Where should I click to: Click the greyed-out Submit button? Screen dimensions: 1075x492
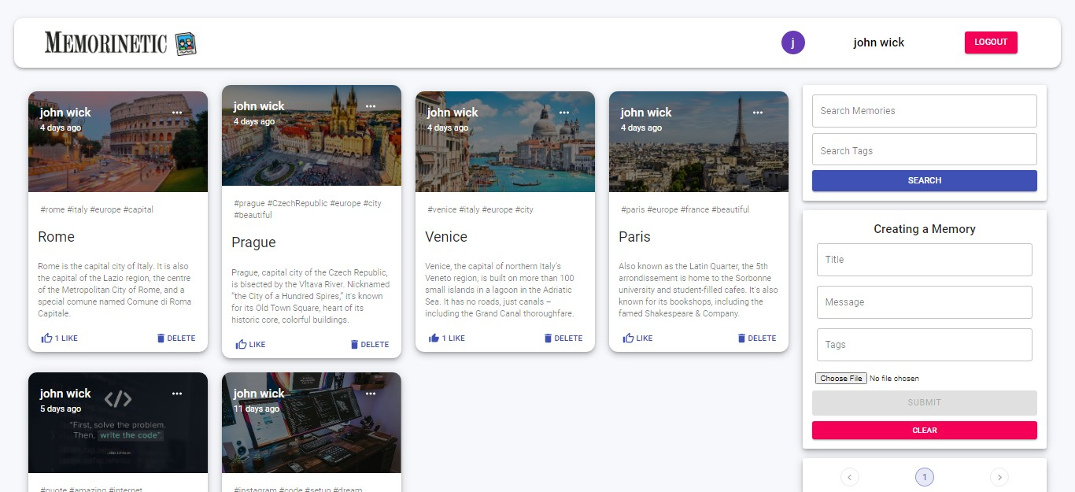click(925, 402)
